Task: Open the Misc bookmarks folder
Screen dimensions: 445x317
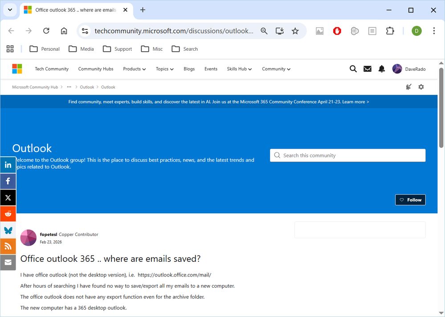Action: pyautogui.click(x=152, y=49)
